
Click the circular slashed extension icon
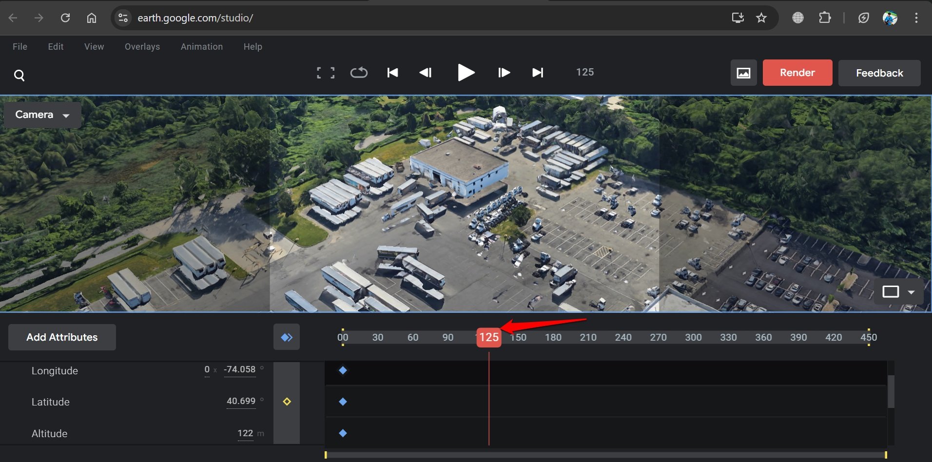863,18
